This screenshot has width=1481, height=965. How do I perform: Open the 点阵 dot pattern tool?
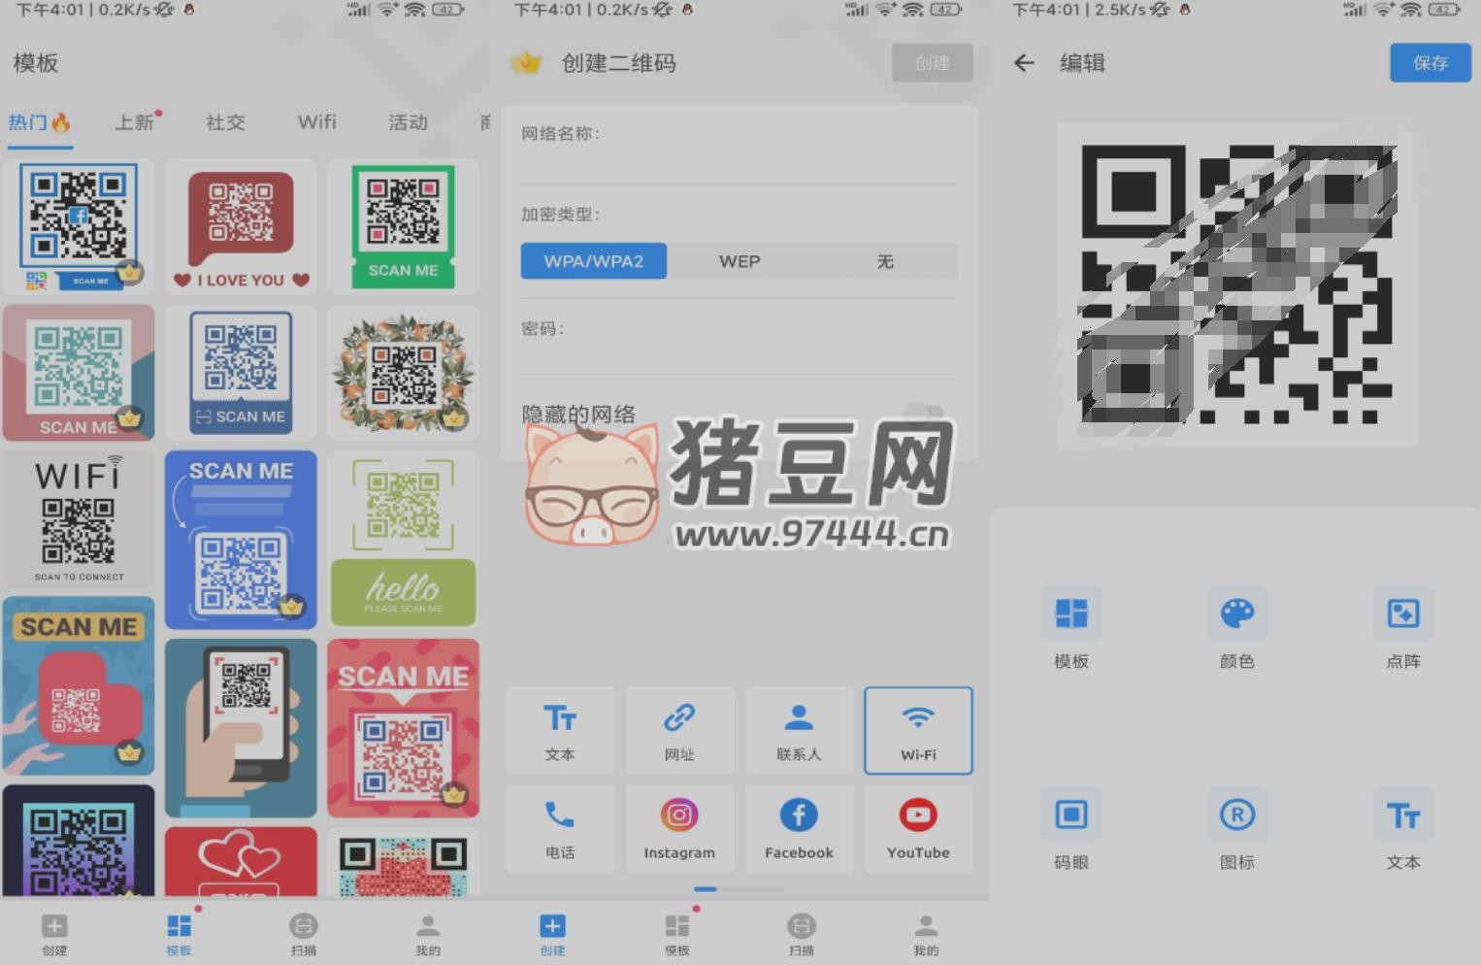(1402, 627)
